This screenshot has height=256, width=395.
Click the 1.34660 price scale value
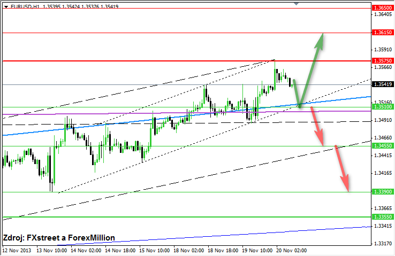pos(383,138)
